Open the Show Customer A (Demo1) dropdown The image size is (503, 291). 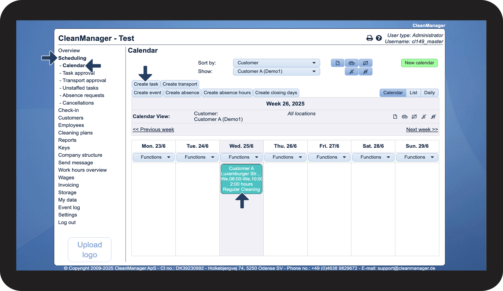click(276, 71)
